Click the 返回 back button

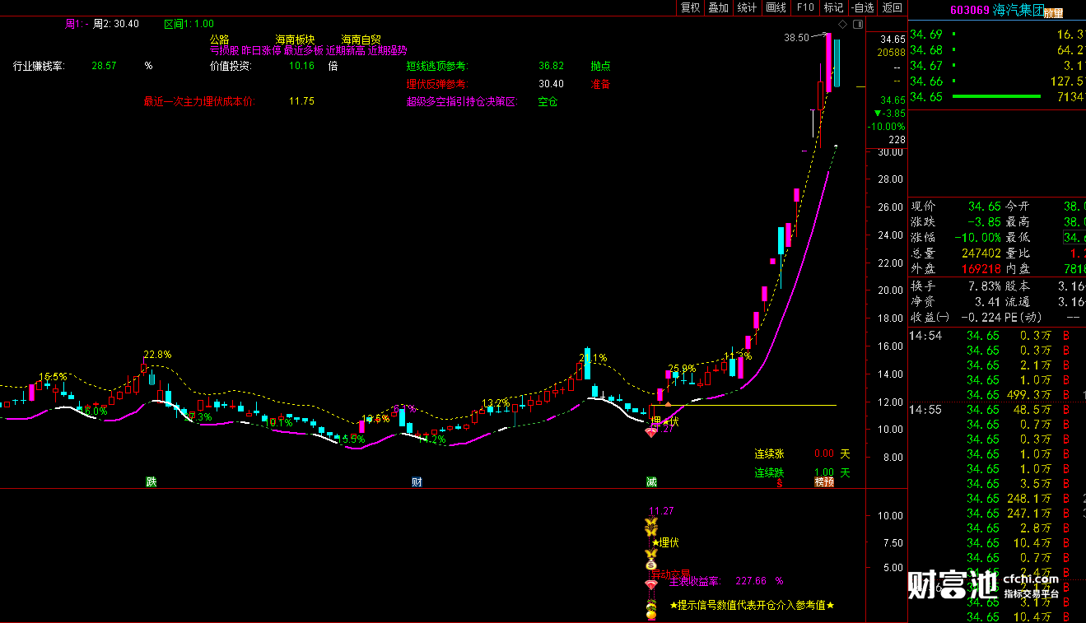point(892,7)
